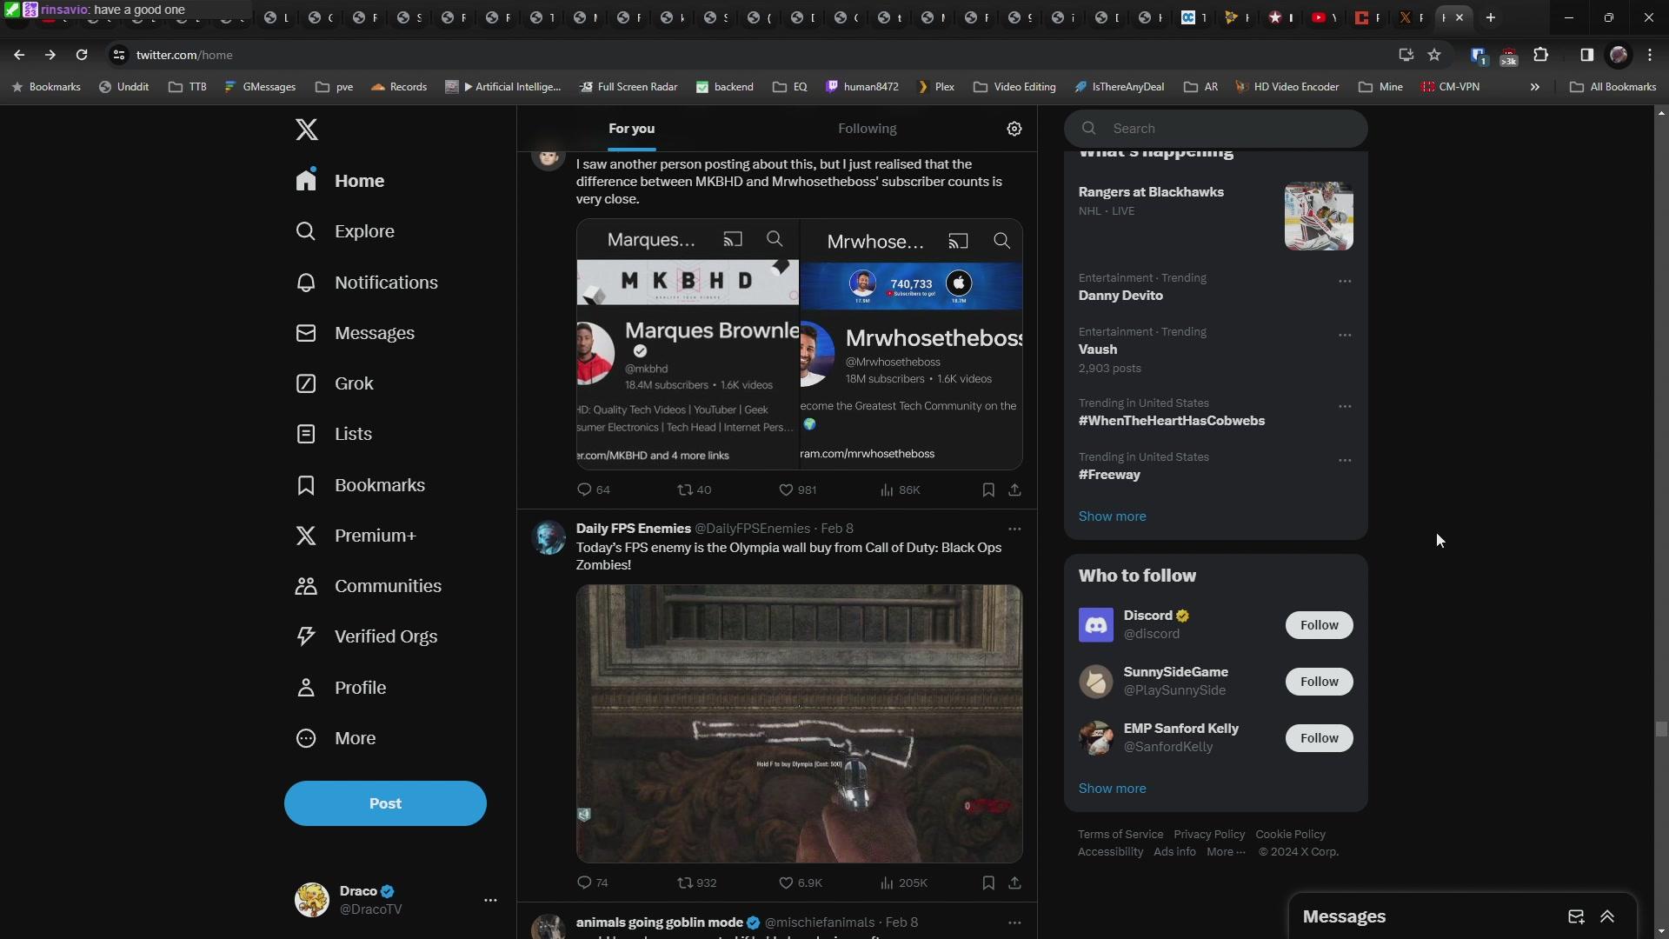Open Daily FPS Enemies profile name
This screenshot has height=939, width=1669.
tap(634, 529)
